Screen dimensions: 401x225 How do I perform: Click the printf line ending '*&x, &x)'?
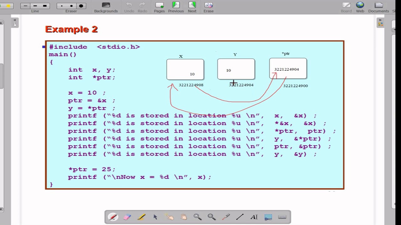point(197,123)
